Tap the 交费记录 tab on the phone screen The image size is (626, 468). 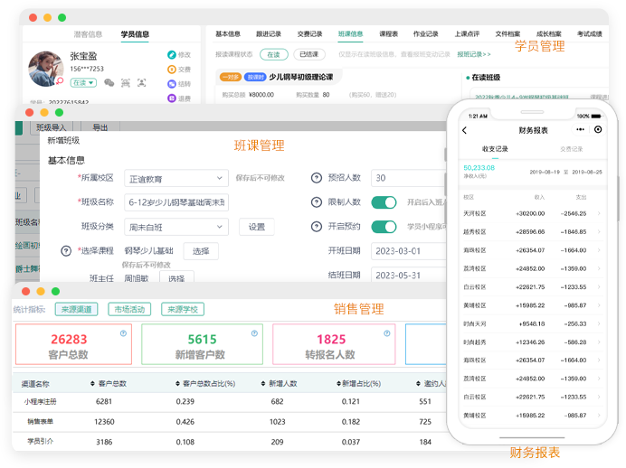[x=572, y=149]
